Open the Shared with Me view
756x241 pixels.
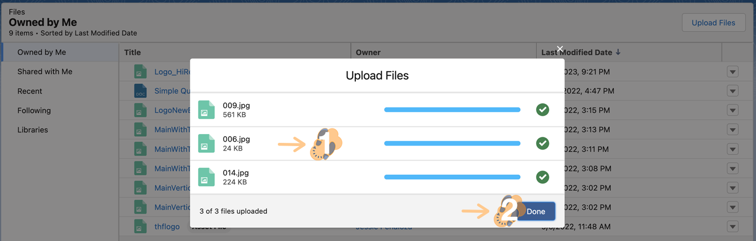(x=45, y=72)
